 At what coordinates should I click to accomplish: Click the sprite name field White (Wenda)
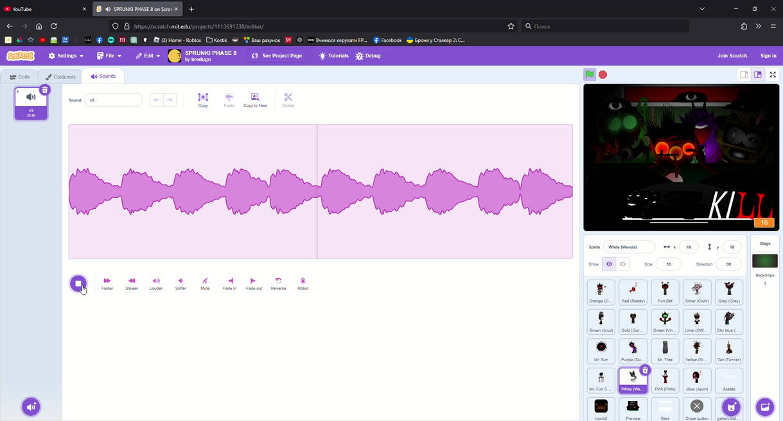pos(629,247)
